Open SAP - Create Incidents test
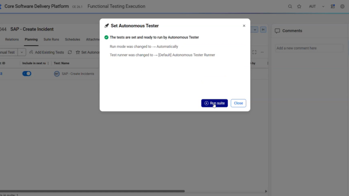The width and height of the screenshot is (349, 196). coord(78,74)
